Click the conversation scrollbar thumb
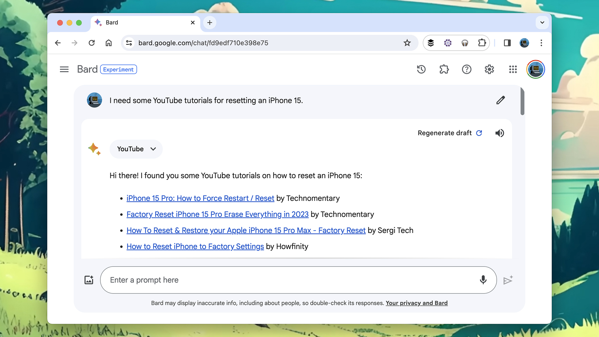 coord(522,101)
